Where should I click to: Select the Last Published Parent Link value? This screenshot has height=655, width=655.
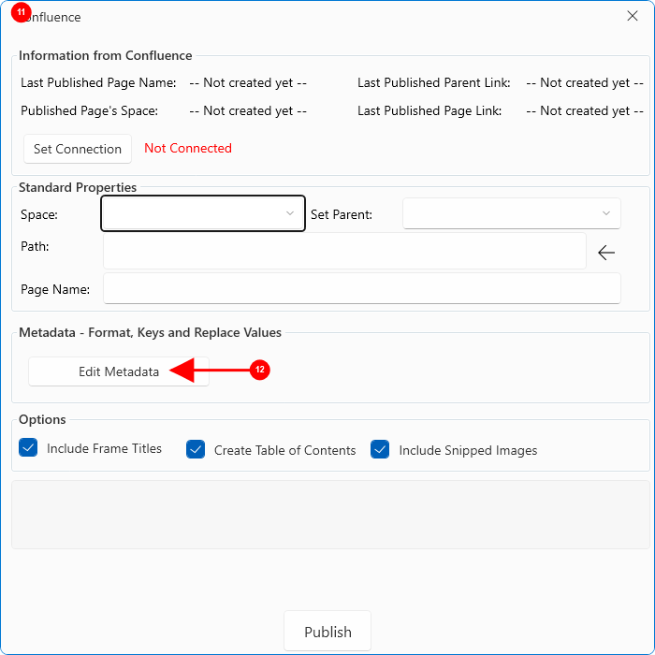585,82
